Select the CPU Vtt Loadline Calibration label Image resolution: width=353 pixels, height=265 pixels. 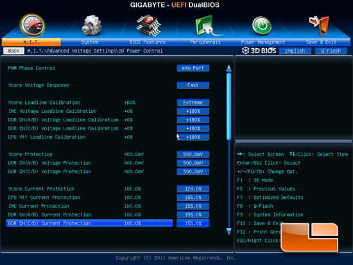coord(47,137)
